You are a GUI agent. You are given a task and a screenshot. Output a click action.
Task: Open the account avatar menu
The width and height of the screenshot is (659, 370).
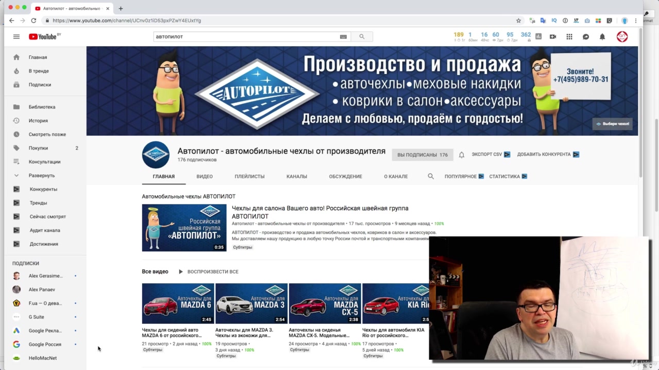coord(622,36)
